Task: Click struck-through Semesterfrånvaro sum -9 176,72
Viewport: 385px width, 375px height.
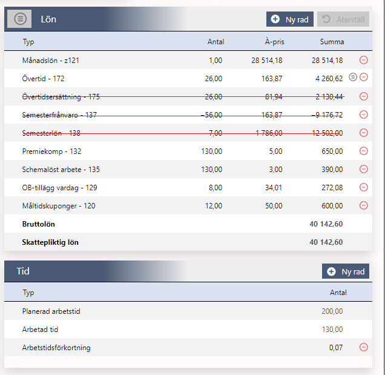Action: (x=327, y=115)
